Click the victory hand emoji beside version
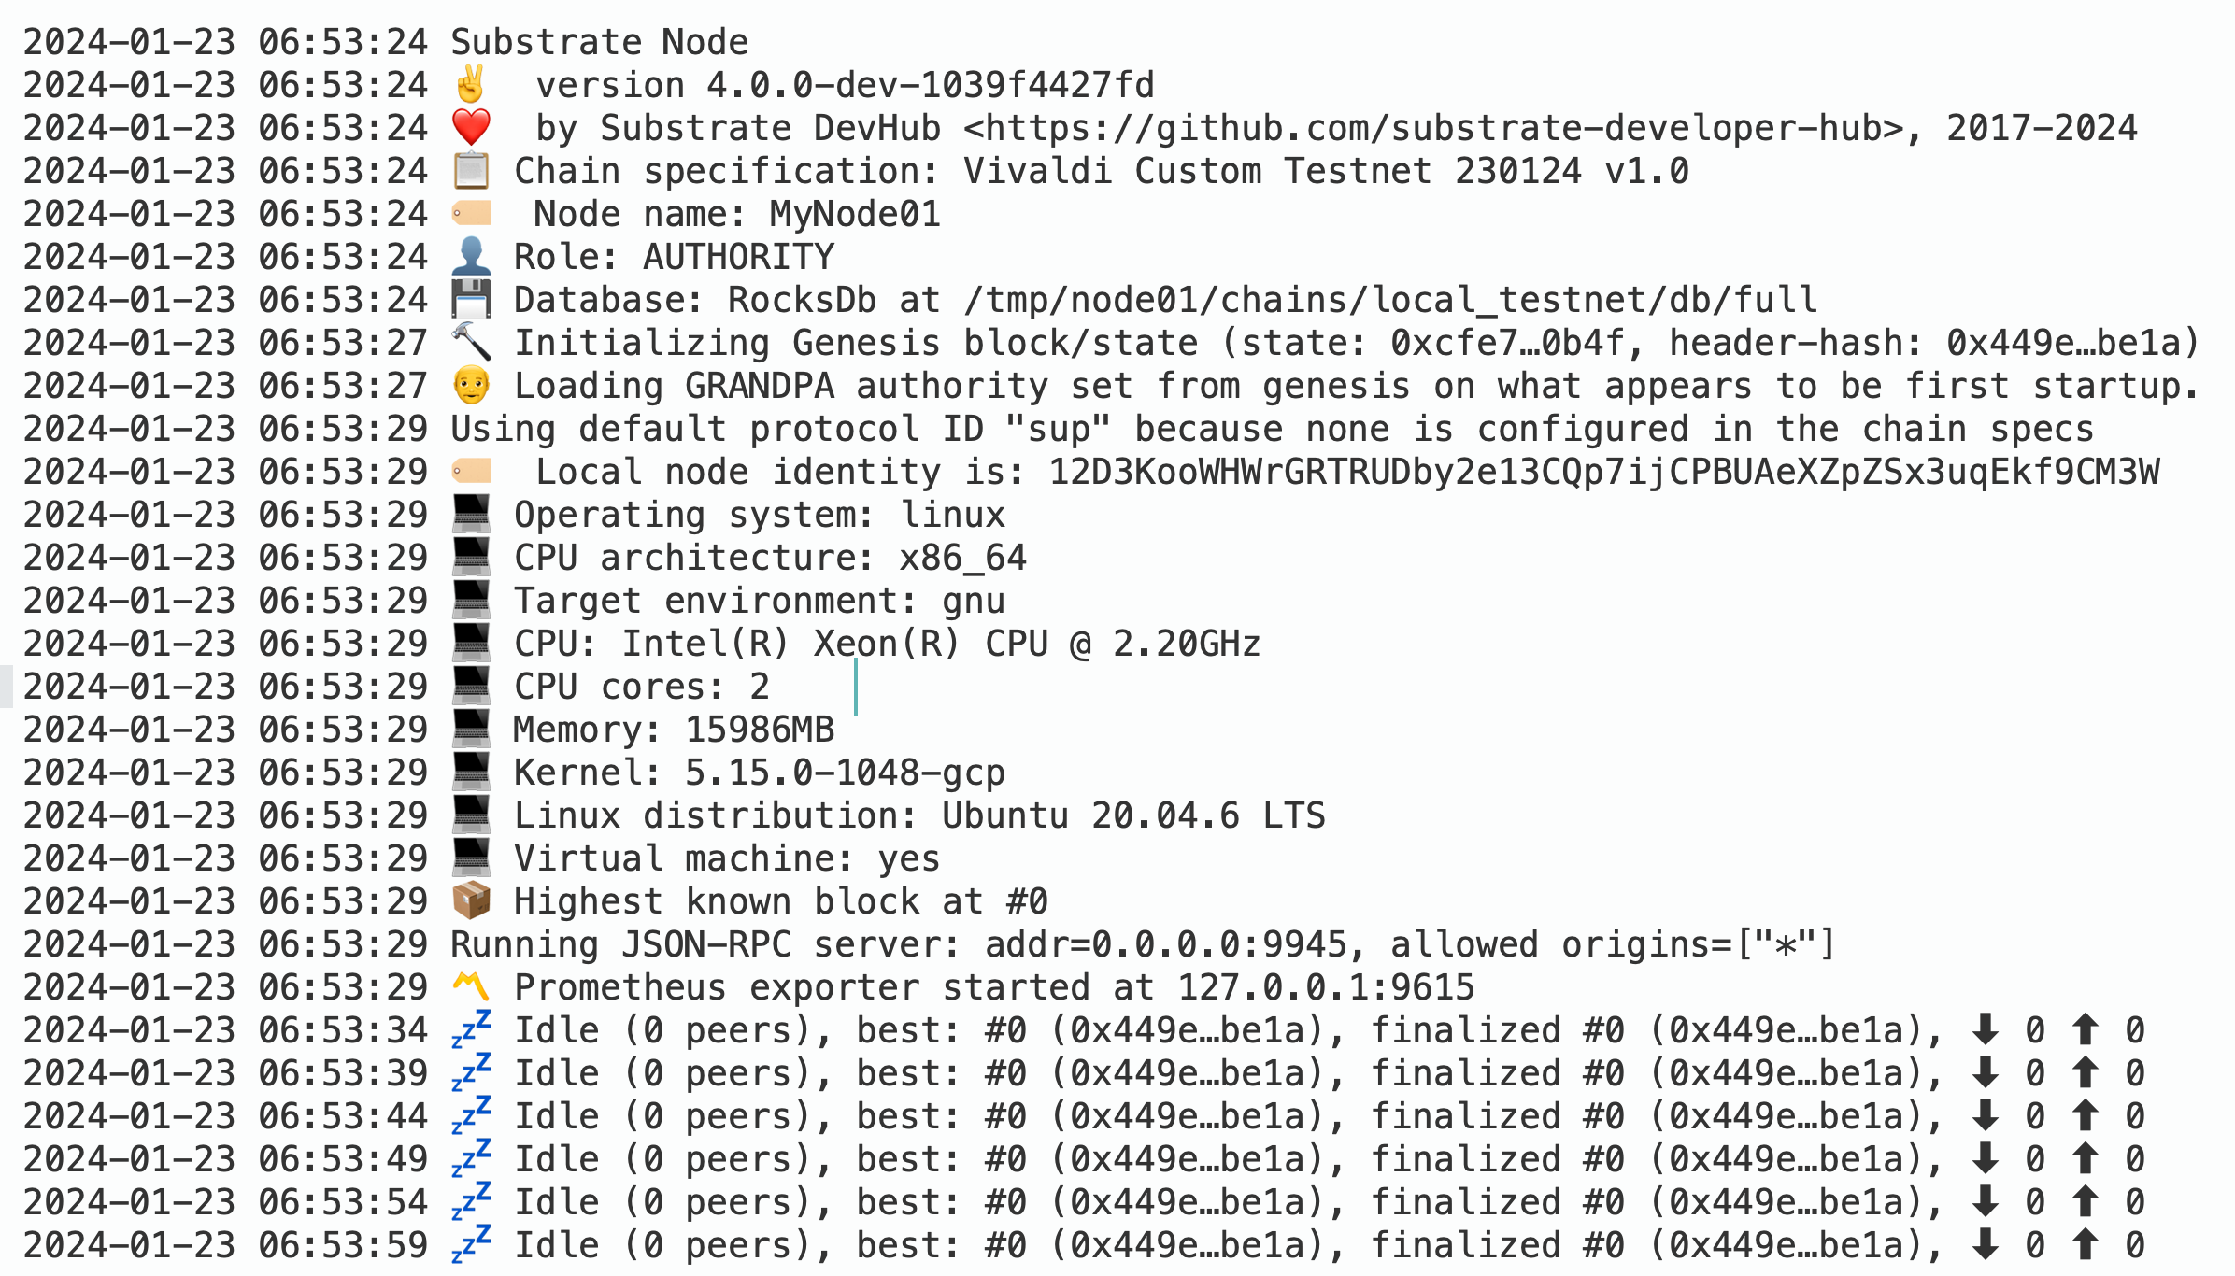This screenshot has width=2235, height=1276. (470, 85)
